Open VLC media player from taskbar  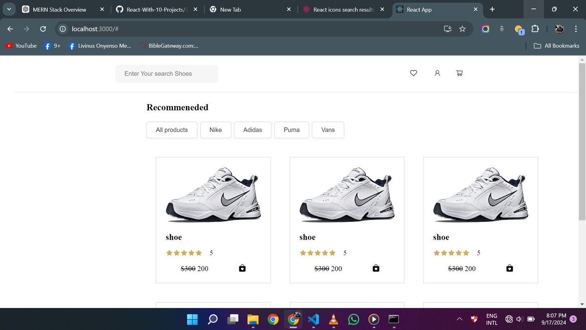(334, 319)
